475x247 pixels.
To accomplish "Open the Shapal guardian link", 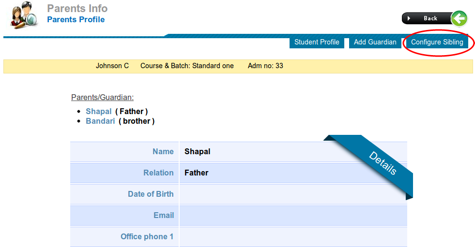I will [98, 111].
